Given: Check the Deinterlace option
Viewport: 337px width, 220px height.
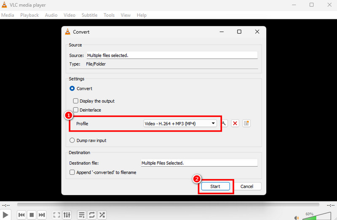Looking at the screenshot, I should pyautogui.click(x=76, y=110).
